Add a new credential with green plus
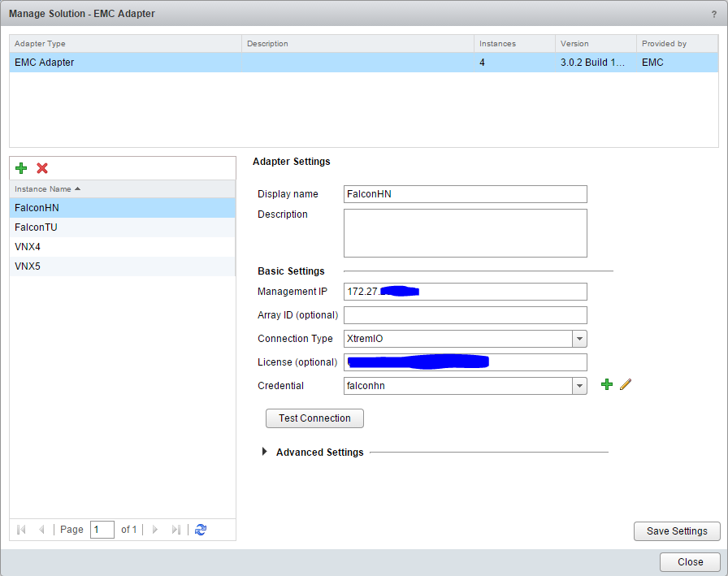The height and width of the screenshot is (576, 728). click(606, 385)
